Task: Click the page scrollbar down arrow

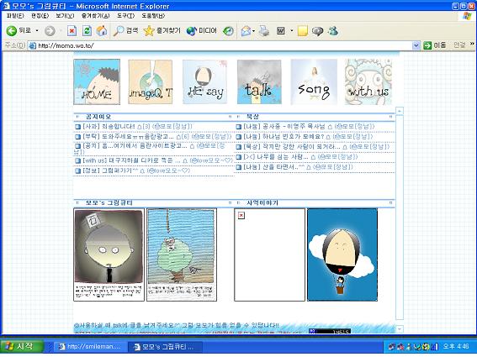Action: [400, 329]
